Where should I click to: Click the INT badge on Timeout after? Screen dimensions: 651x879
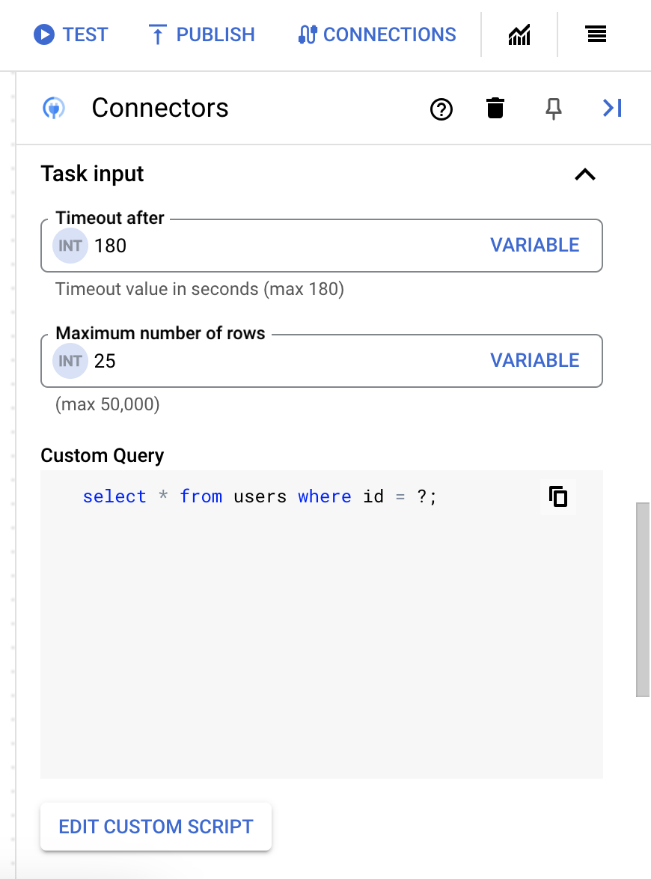pos(70,245)
